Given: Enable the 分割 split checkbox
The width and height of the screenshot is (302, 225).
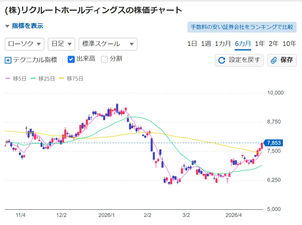Looking at the screenshot, I should tap(104, 59).
